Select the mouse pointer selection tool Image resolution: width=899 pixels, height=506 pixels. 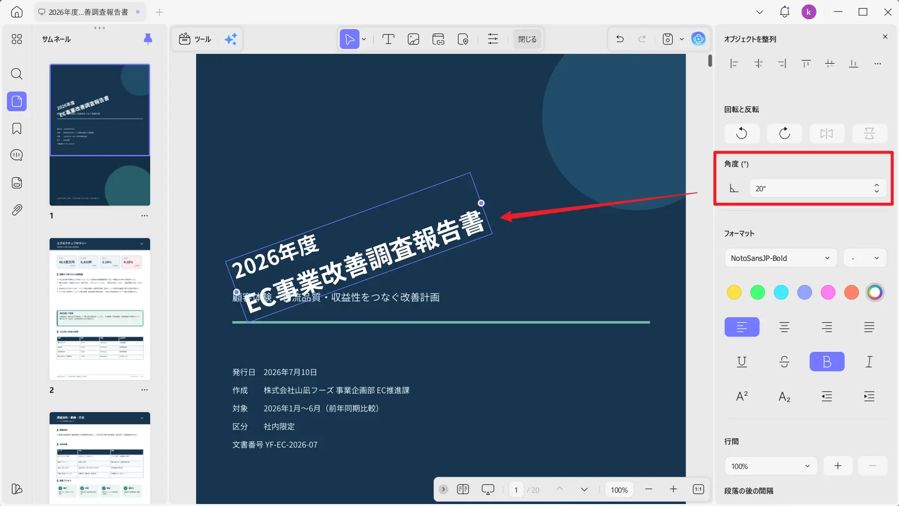click(349, 39)
